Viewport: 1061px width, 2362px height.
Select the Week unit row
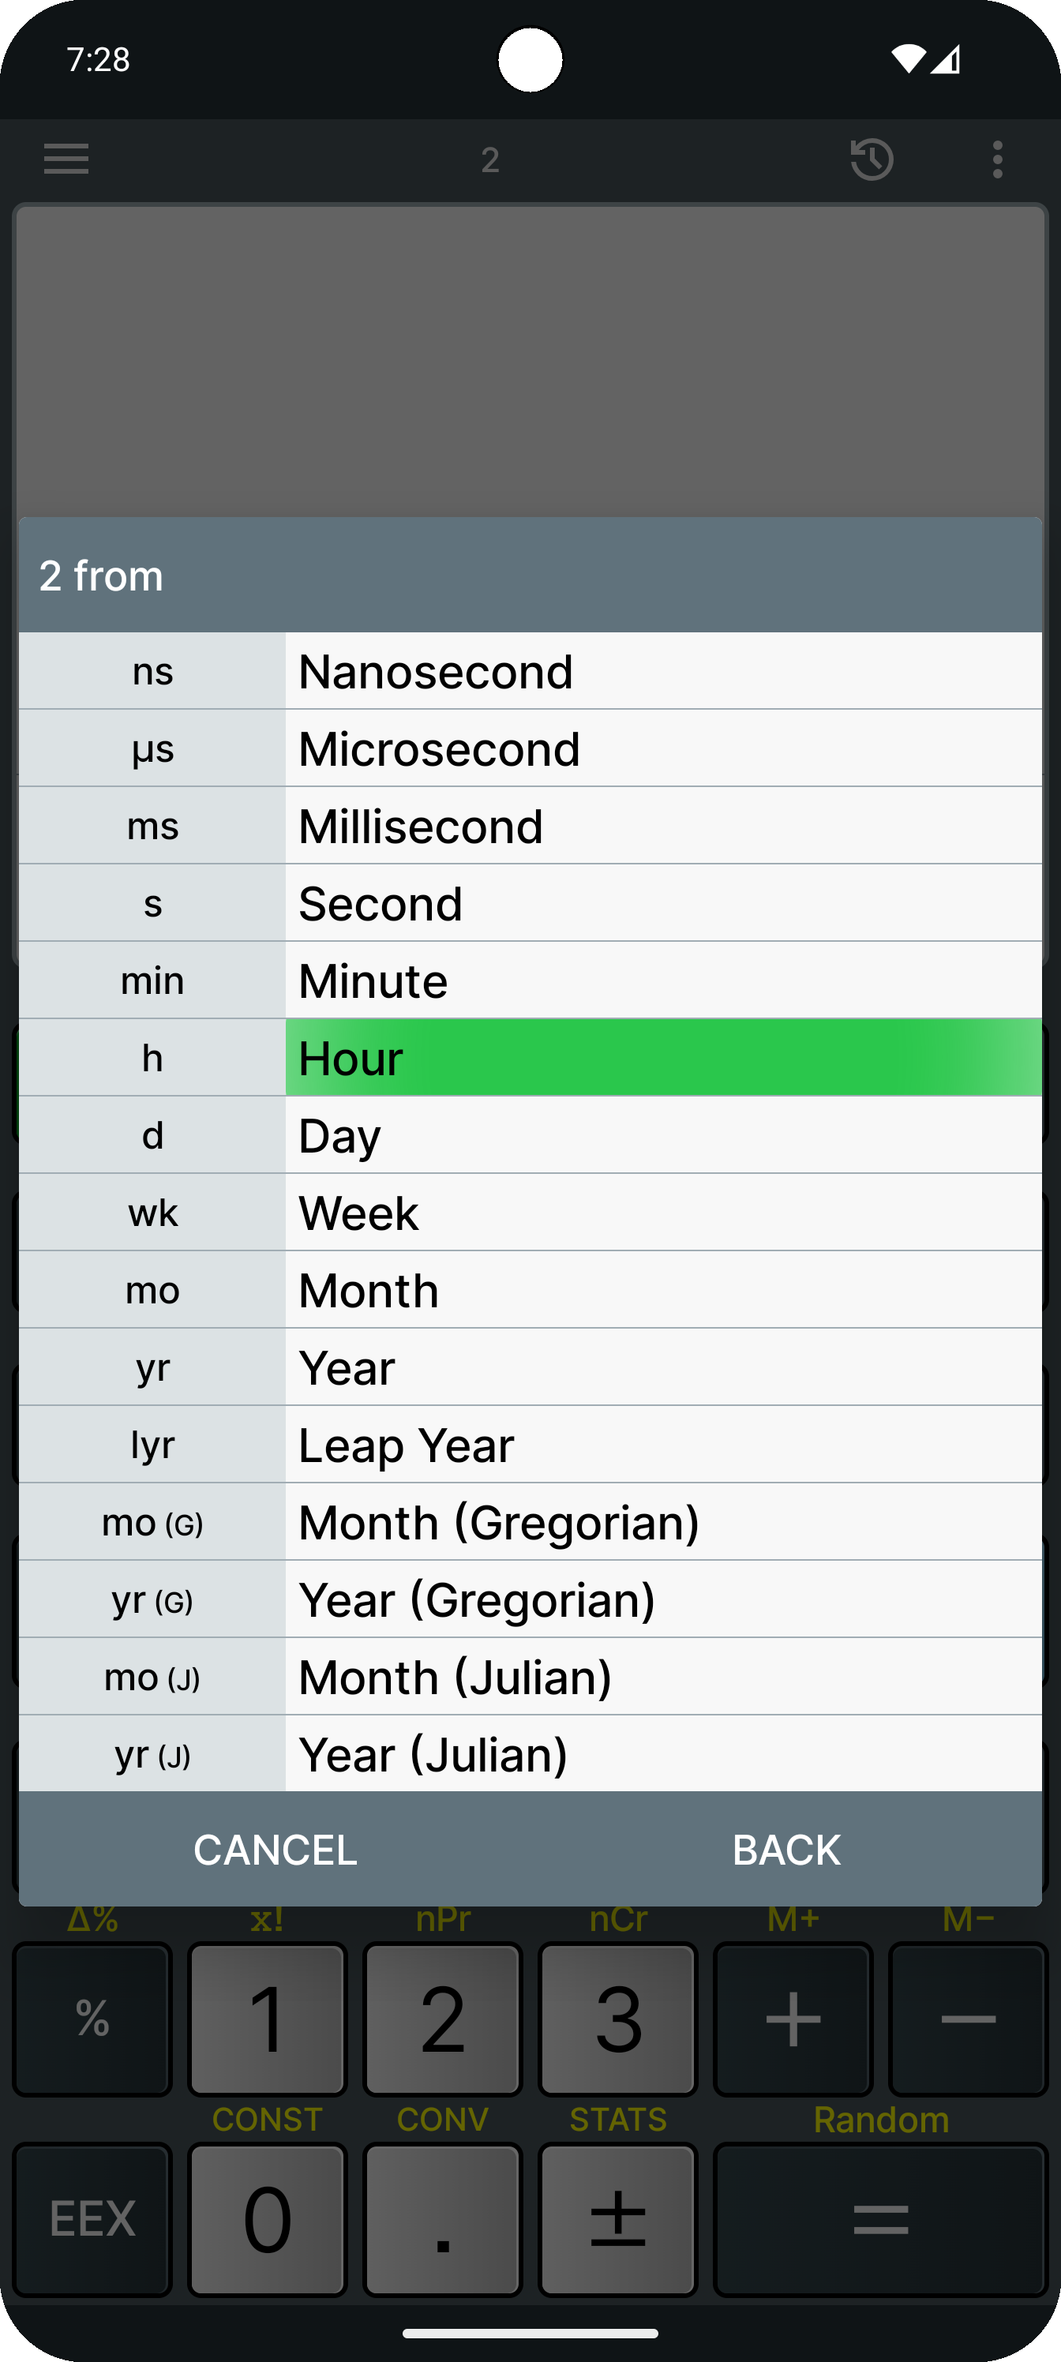[662, 1213]
